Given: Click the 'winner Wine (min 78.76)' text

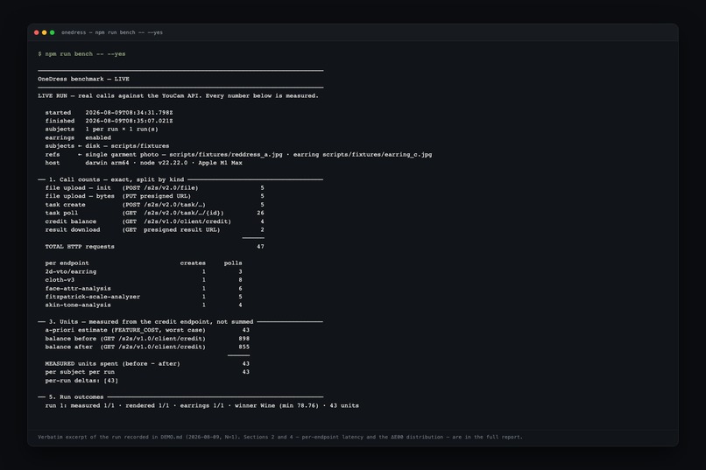Looking at the screenshot, I should click(x=277, y=406).
